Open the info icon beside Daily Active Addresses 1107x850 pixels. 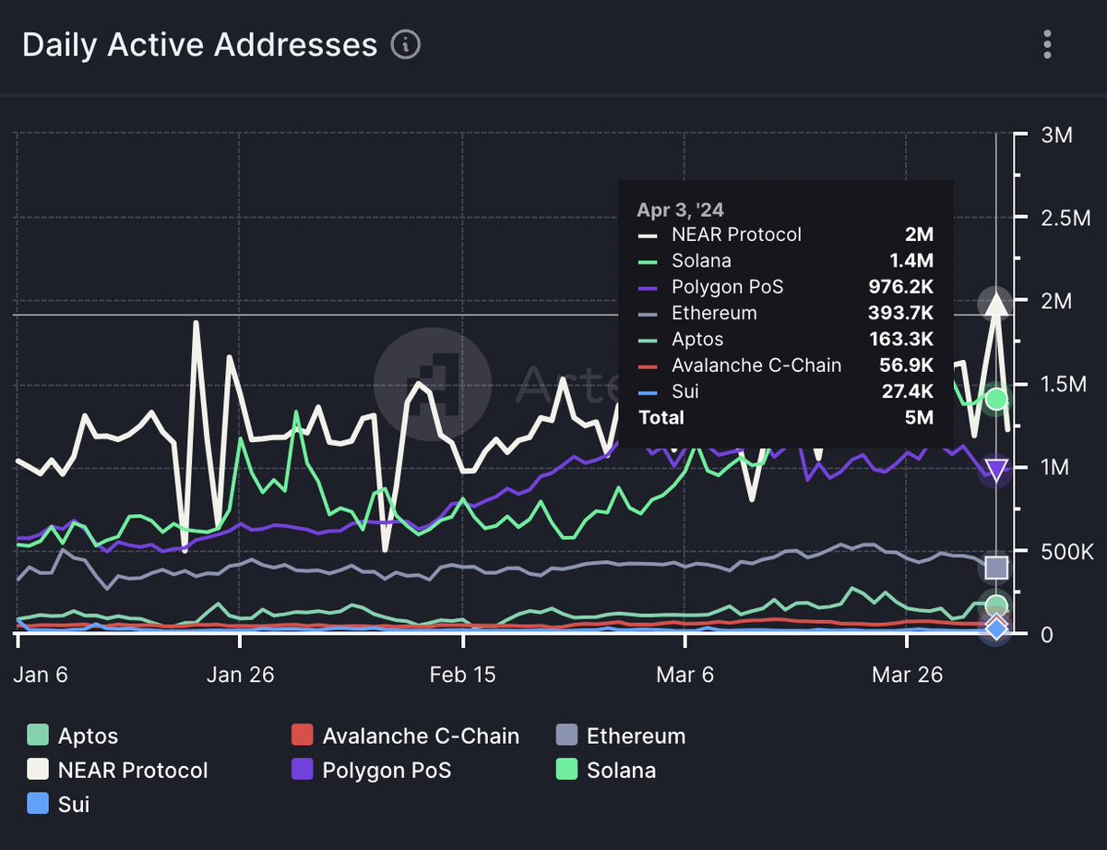[x=406, y=44]
